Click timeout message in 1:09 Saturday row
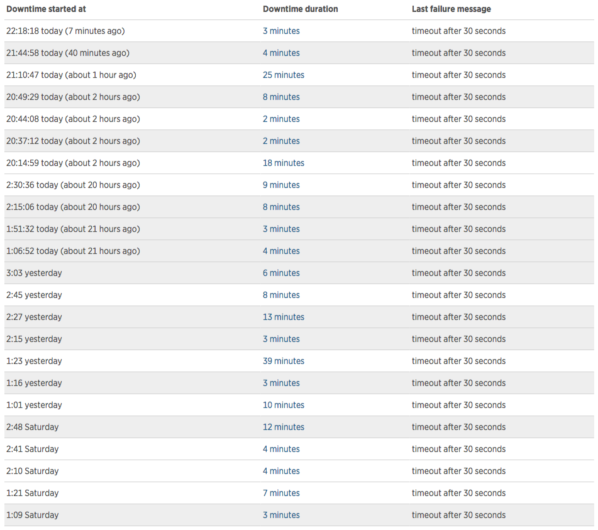The width and height of the screenshot is (598, 530). click(x=458, y=515)
